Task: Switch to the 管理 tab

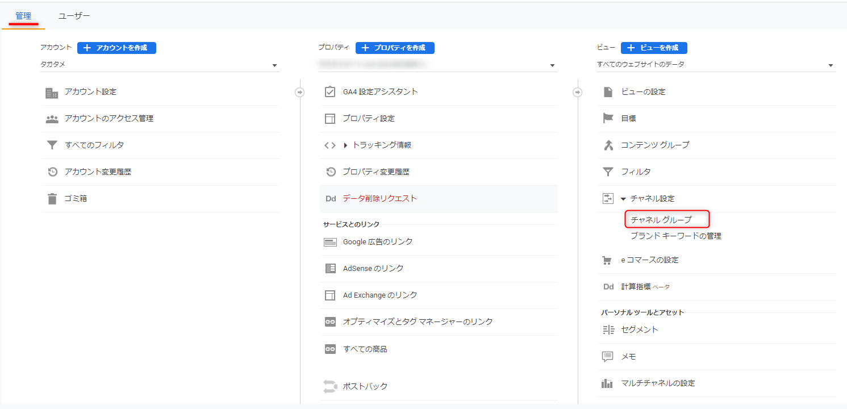Action: click(23, 16)
